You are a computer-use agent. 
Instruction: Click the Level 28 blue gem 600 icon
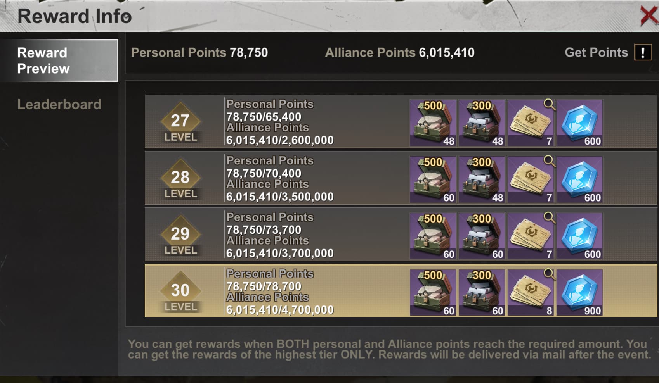(x=579, y=179)
